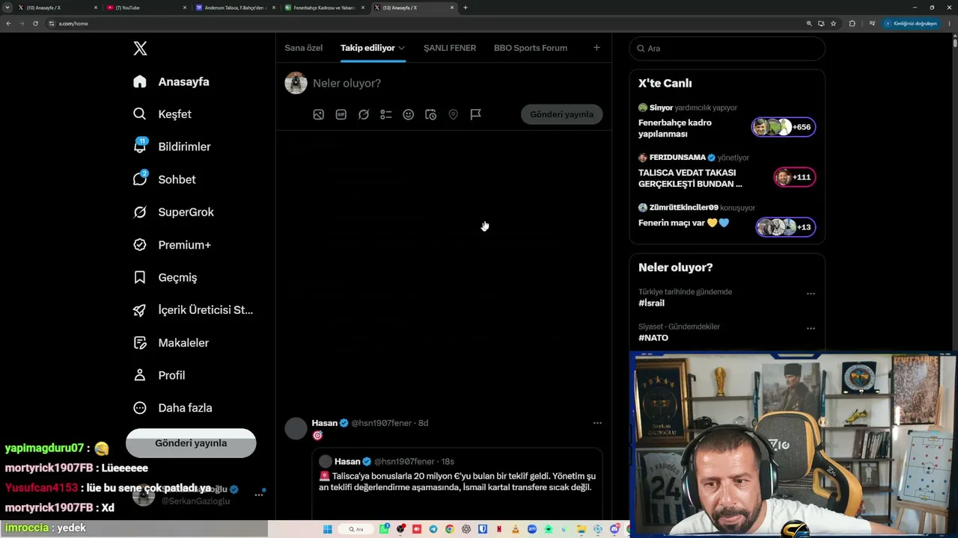Open VLC media player from taskbar
The width and height of the screenshot is (958, 538).
click(x=516, y=529)
